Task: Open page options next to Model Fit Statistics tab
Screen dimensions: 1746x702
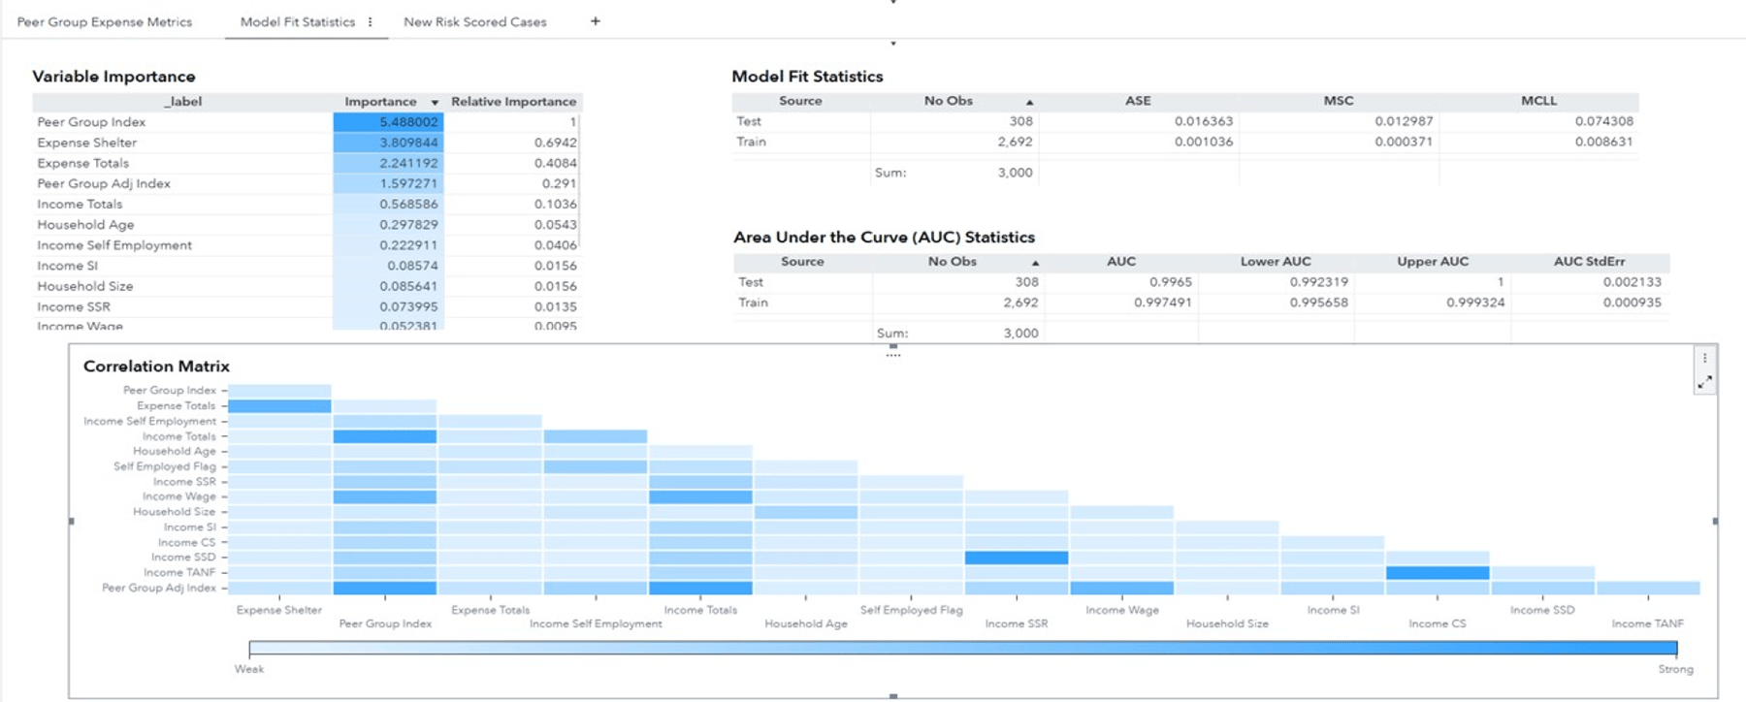Action: (371, 21)
